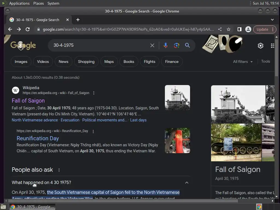The width and height of the screenshot is (280, 210).
Task: Collapse What happened on 4 30 1975 question
Action: (186, 182)
